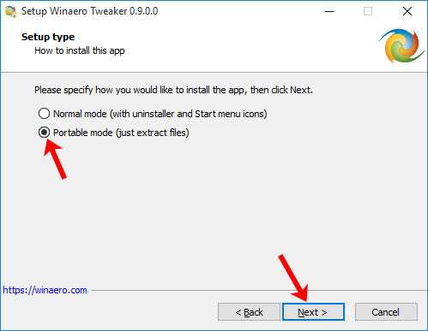Screen dimensions: 428x331
Task: Click the setup installer icon in title bar
Action: coord(10,11)
